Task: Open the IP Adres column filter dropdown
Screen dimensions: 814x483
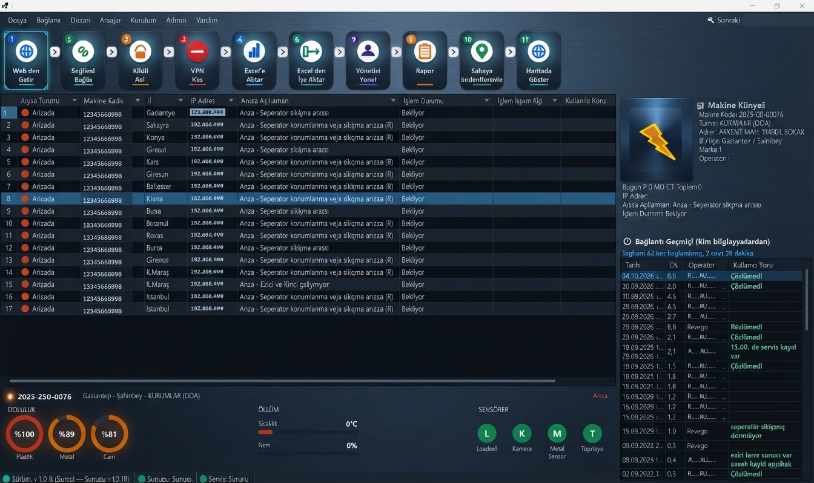Action: [231, 100]
